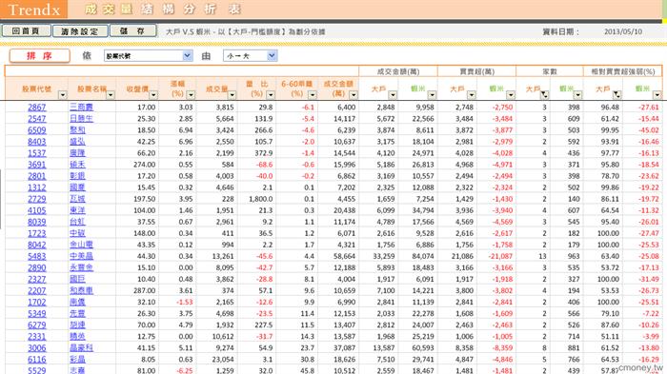Open filter arrow on 成交金額(萬) column
Image resolution: width=667 pixels, height=374 pixels.
coord(354,95)
